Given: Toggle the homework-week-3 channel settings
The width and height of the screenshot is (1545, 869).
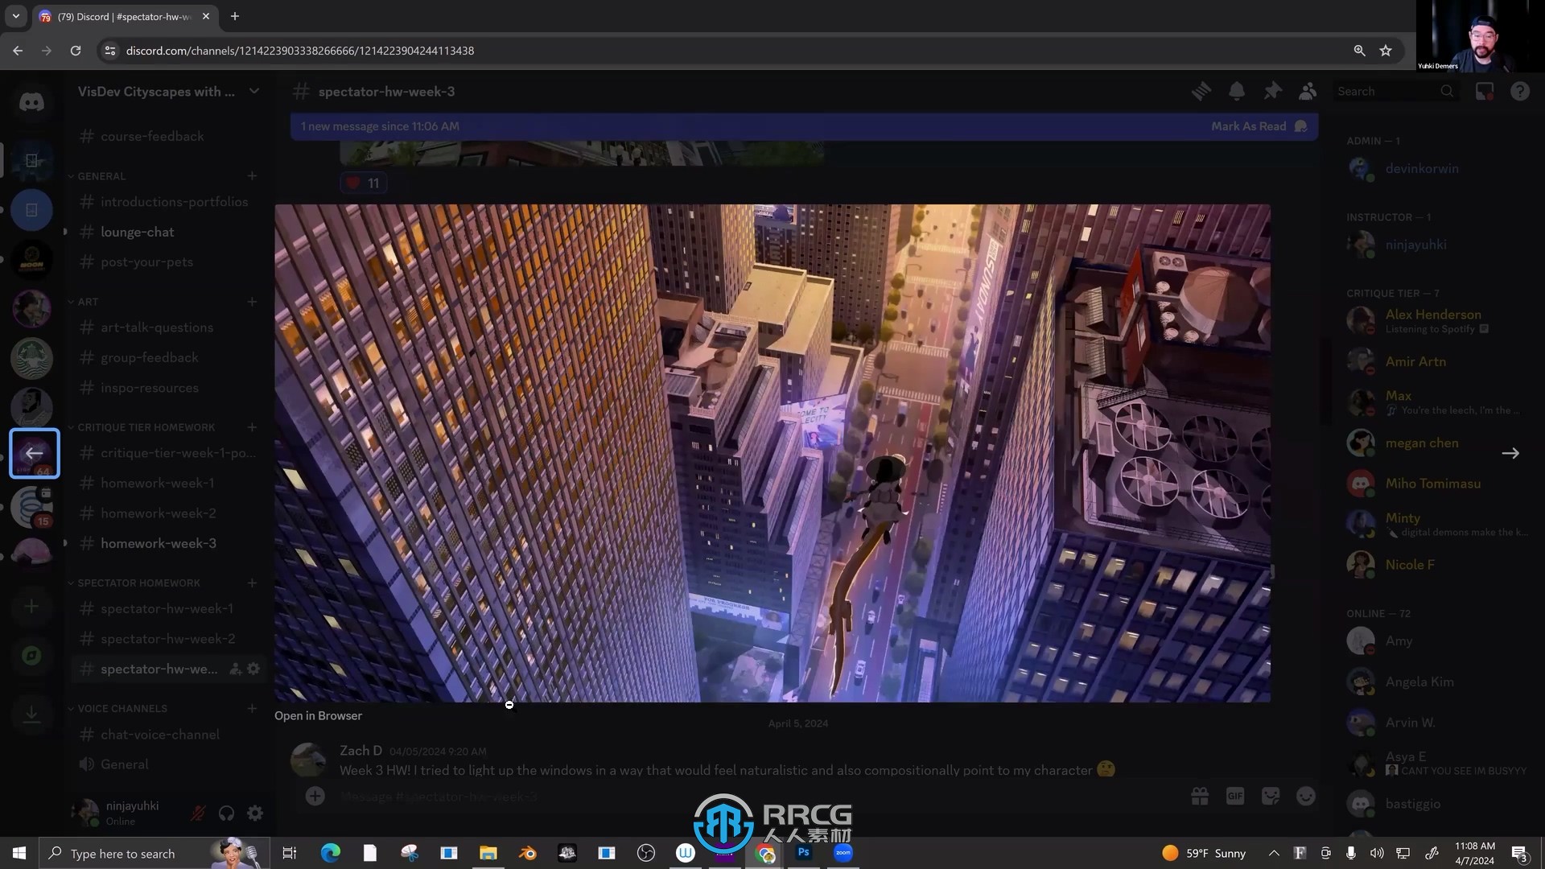Looking at the screenshot, I should [253, 543].
